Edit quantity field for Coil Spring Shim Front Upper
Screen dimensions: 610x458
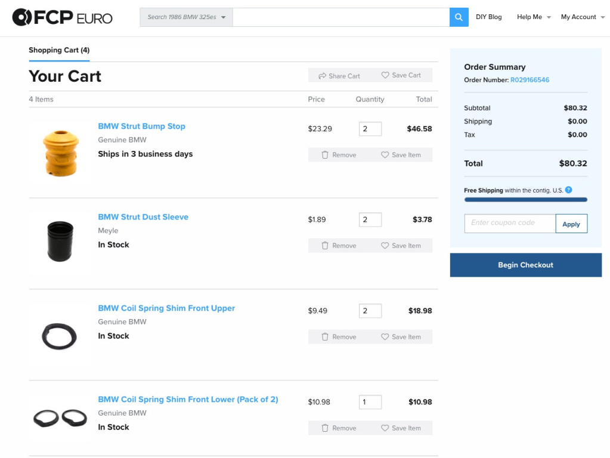click(370, 311)
